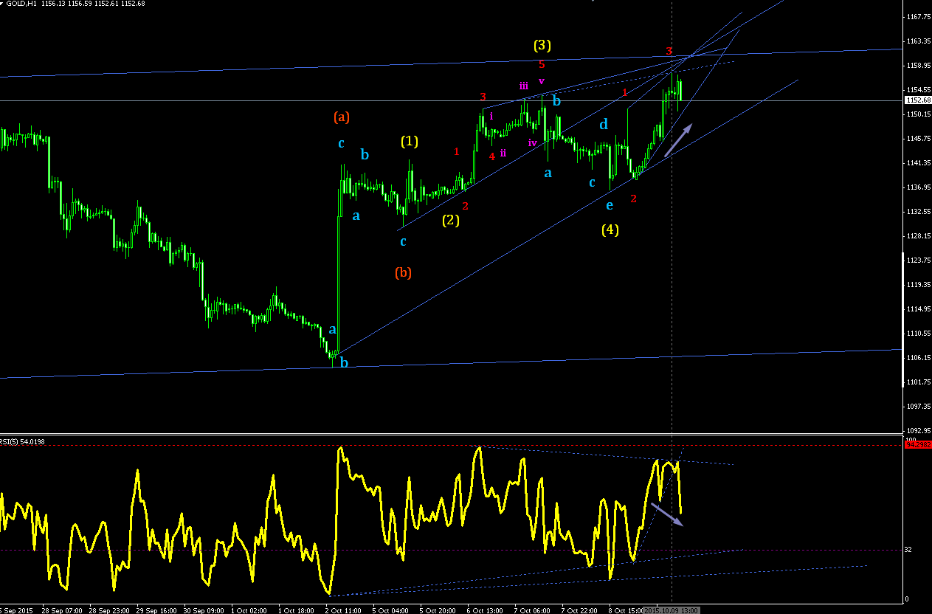
Task: Select the red 4 wave label
Action: tap(492, 156)
